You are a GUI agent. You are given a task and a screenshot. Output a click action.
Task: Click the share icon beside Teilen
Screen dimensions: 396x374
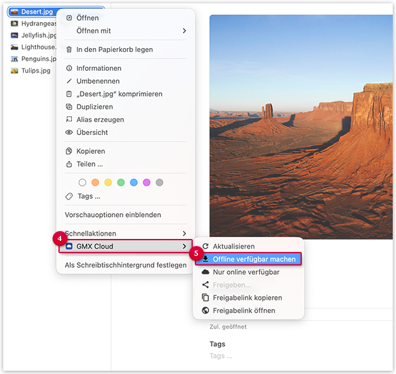click(x=69, y=164)
